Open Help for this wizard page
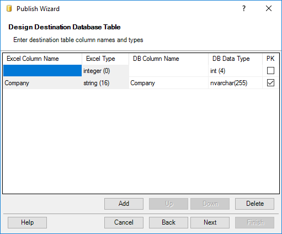Viewport: 282px width, 234px height. tap(27, 222)
